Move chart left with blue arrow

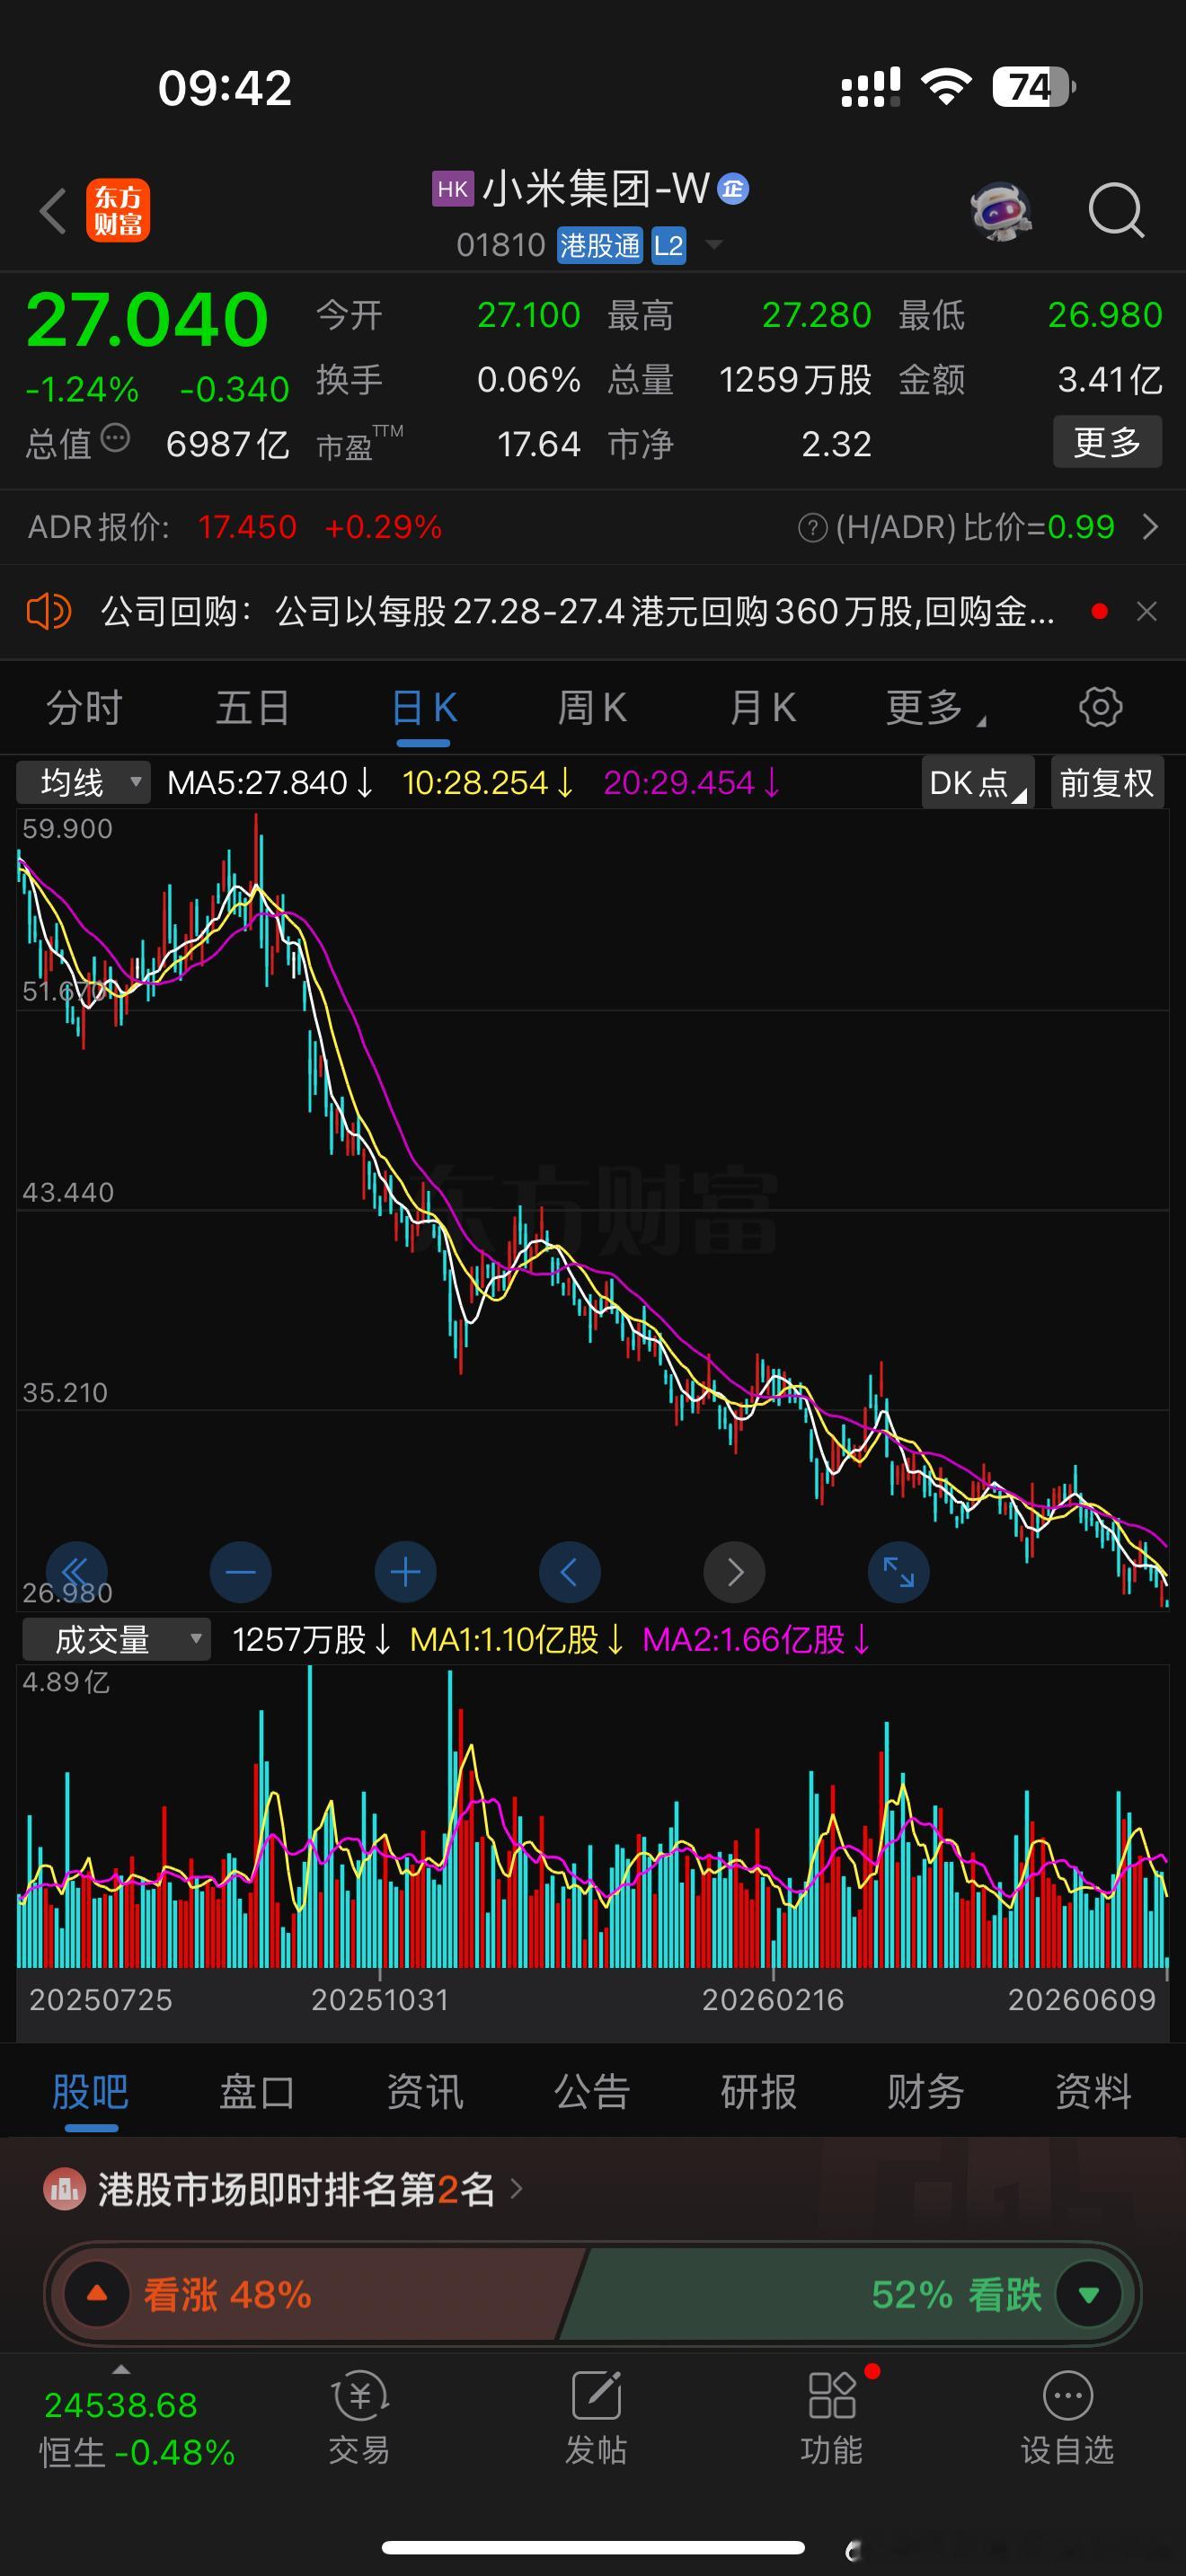(570, 1572)
